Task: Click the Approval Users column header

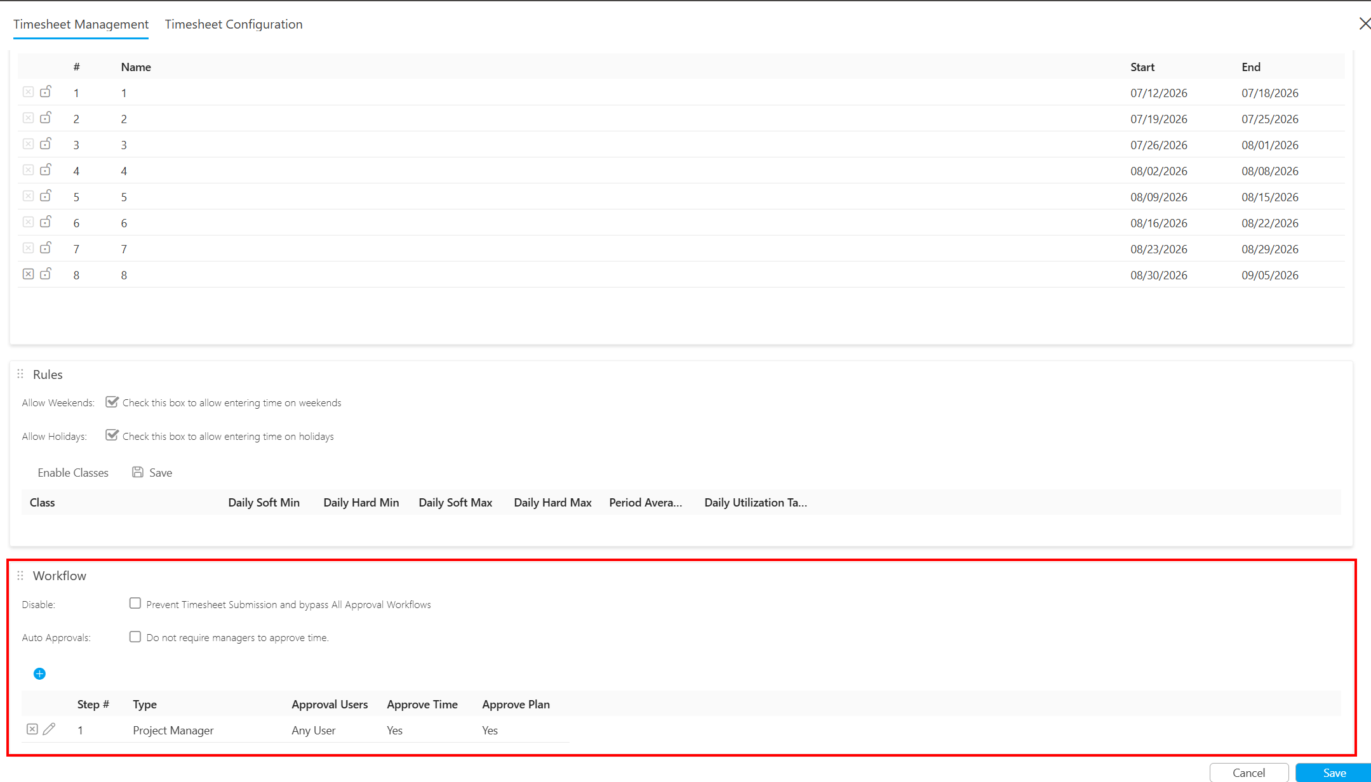Action: [330, 705]
